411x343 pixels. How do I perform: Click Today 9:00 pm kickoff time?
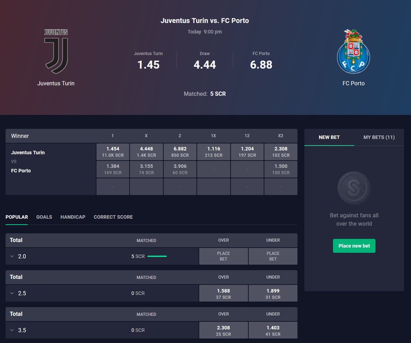[x=204, y=32]
